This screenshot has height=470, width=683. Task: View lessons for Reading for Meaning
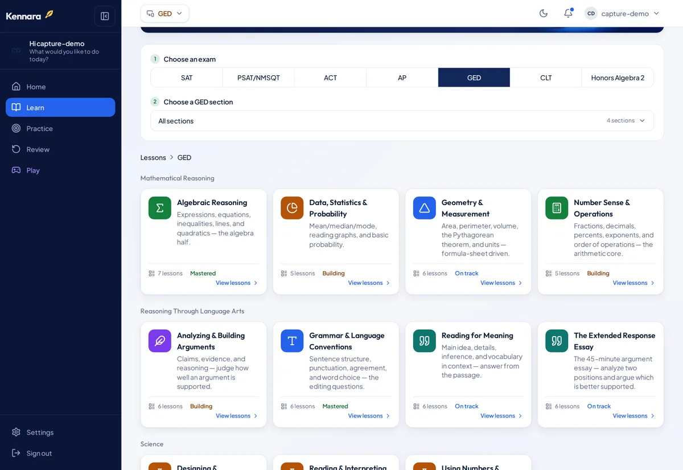501,416
